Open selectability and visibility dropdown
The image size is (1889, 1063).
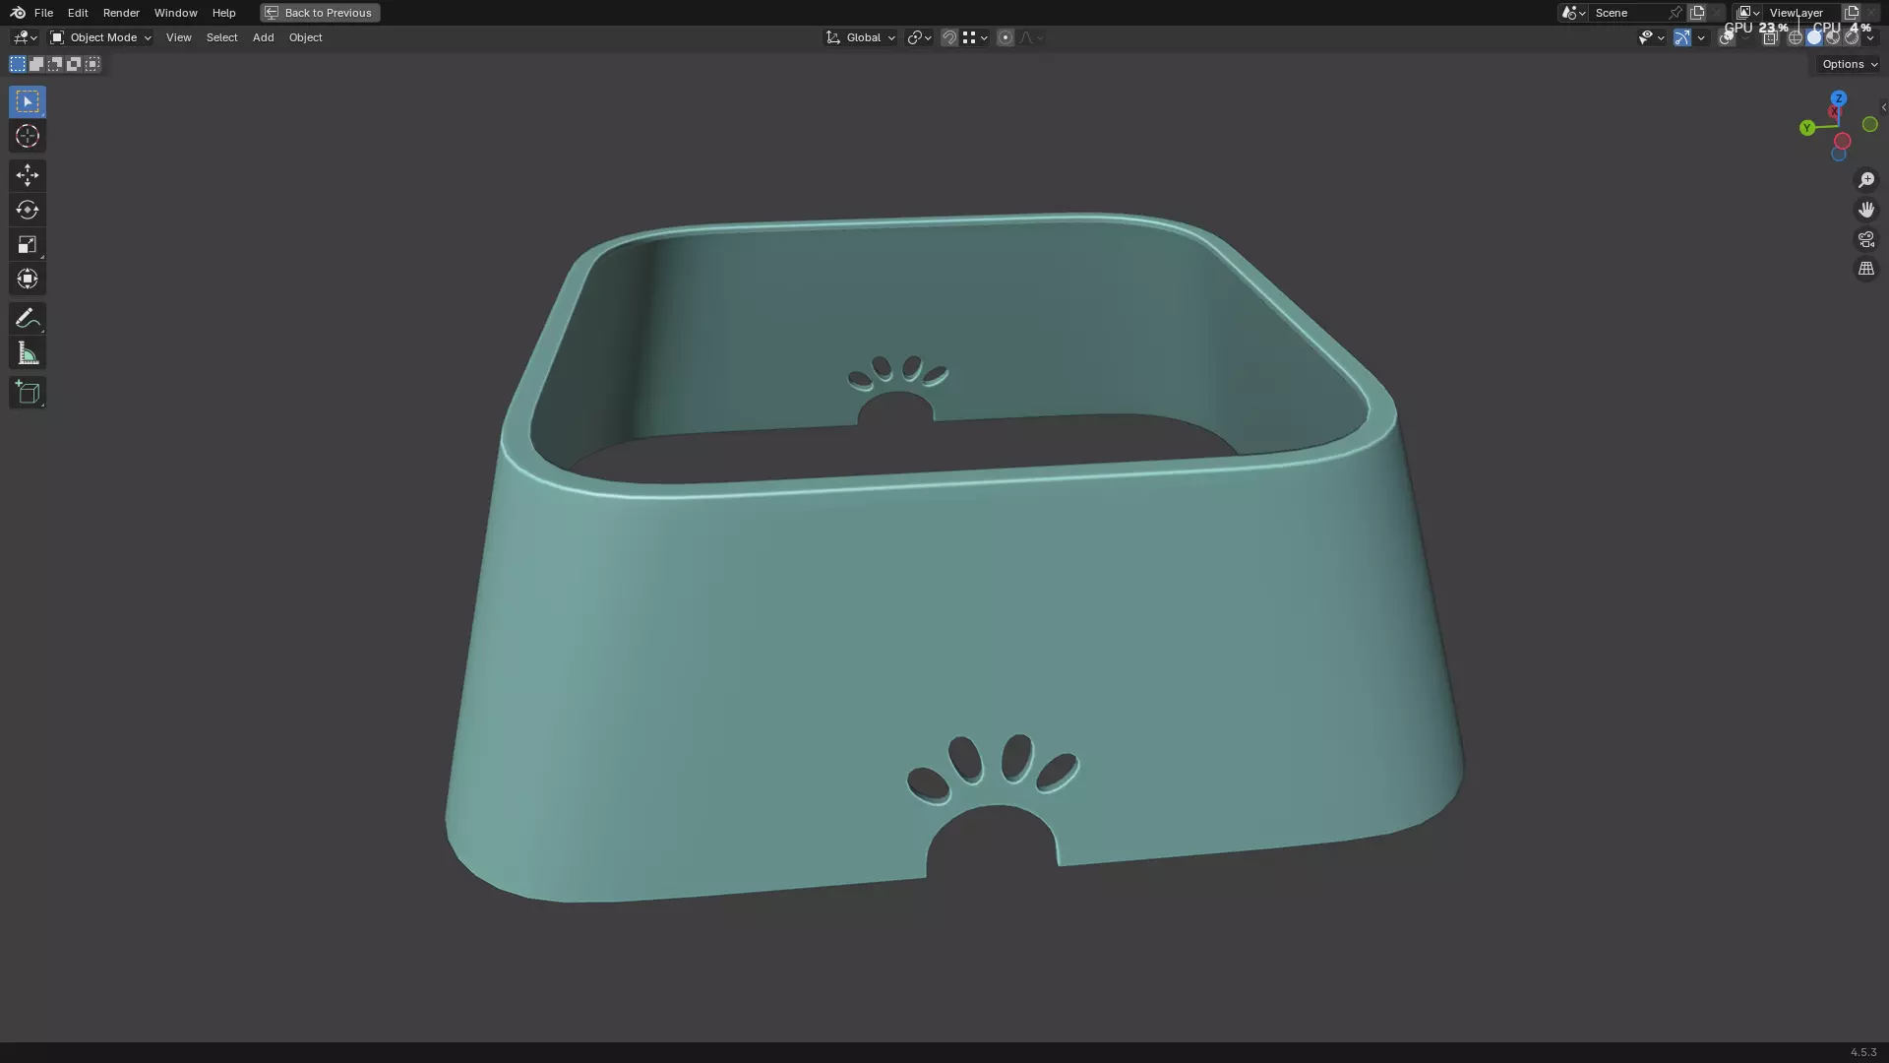click(x=1651, y=37)
